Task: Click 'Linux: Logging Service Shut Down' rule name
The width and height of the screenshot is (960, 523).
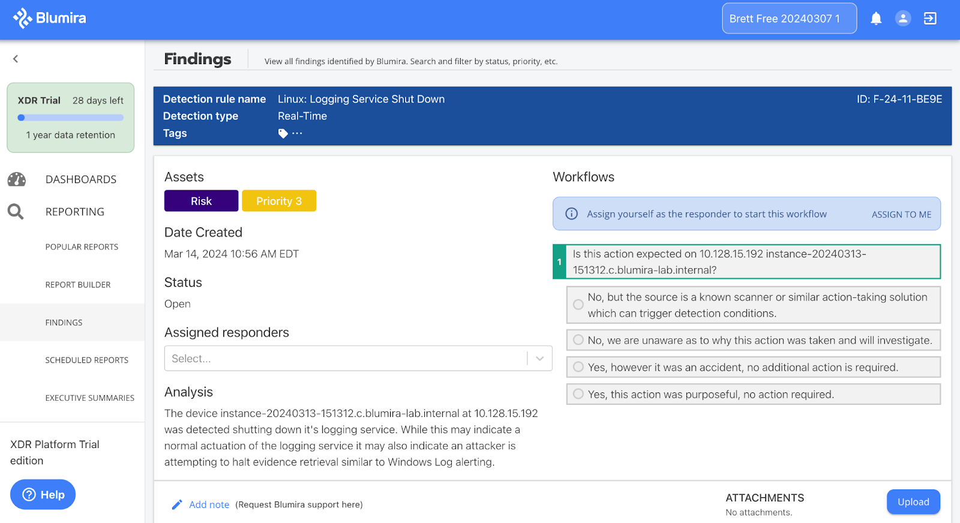Action: 361,99
